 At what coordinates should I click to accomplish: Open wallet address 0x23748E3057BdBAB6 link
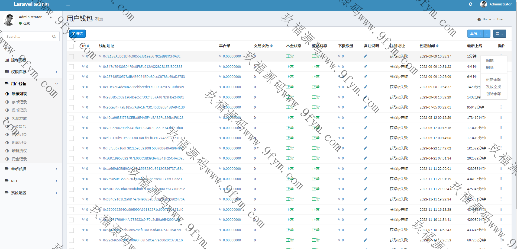[x=144, y=77]
